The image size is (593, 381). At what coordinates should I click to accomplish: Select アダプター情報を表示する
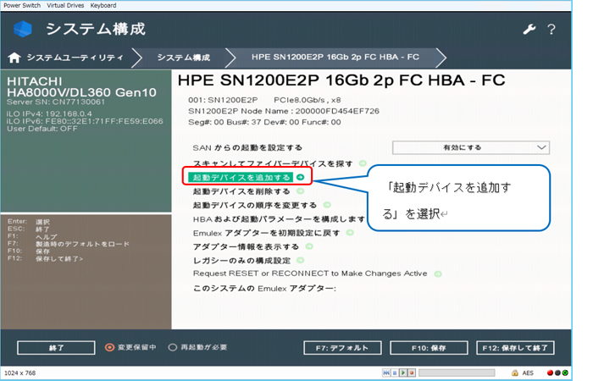coord(246,247)
